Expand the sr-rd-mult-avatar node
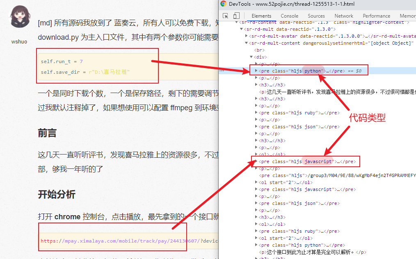The width and height of the screenshot is (416, 259). click(246, 36)
